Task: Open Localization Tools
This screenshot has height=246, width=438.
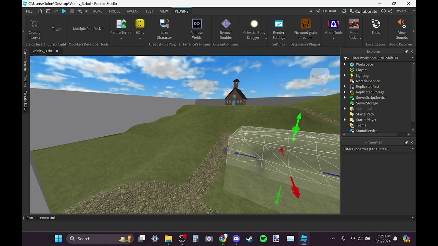Action: 376,27
